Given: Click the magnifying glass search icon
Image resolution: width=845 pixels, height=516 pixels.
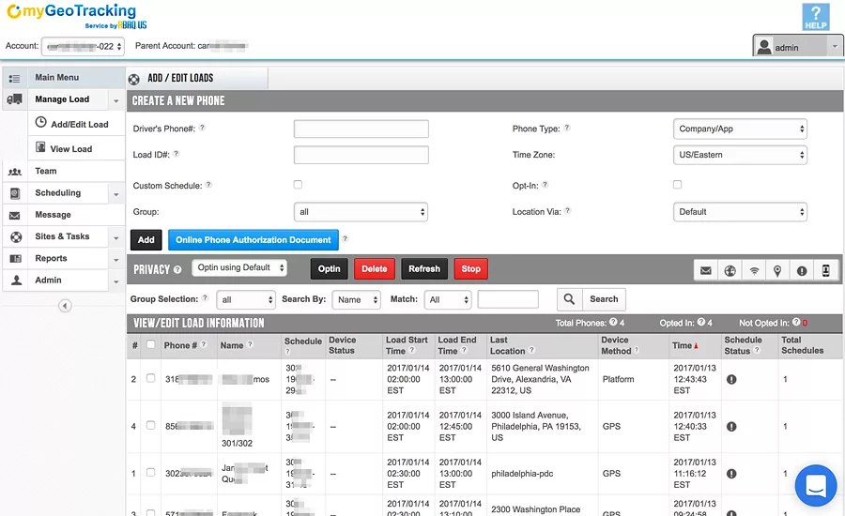Looking at the screenshot, I should coord(570,299).
